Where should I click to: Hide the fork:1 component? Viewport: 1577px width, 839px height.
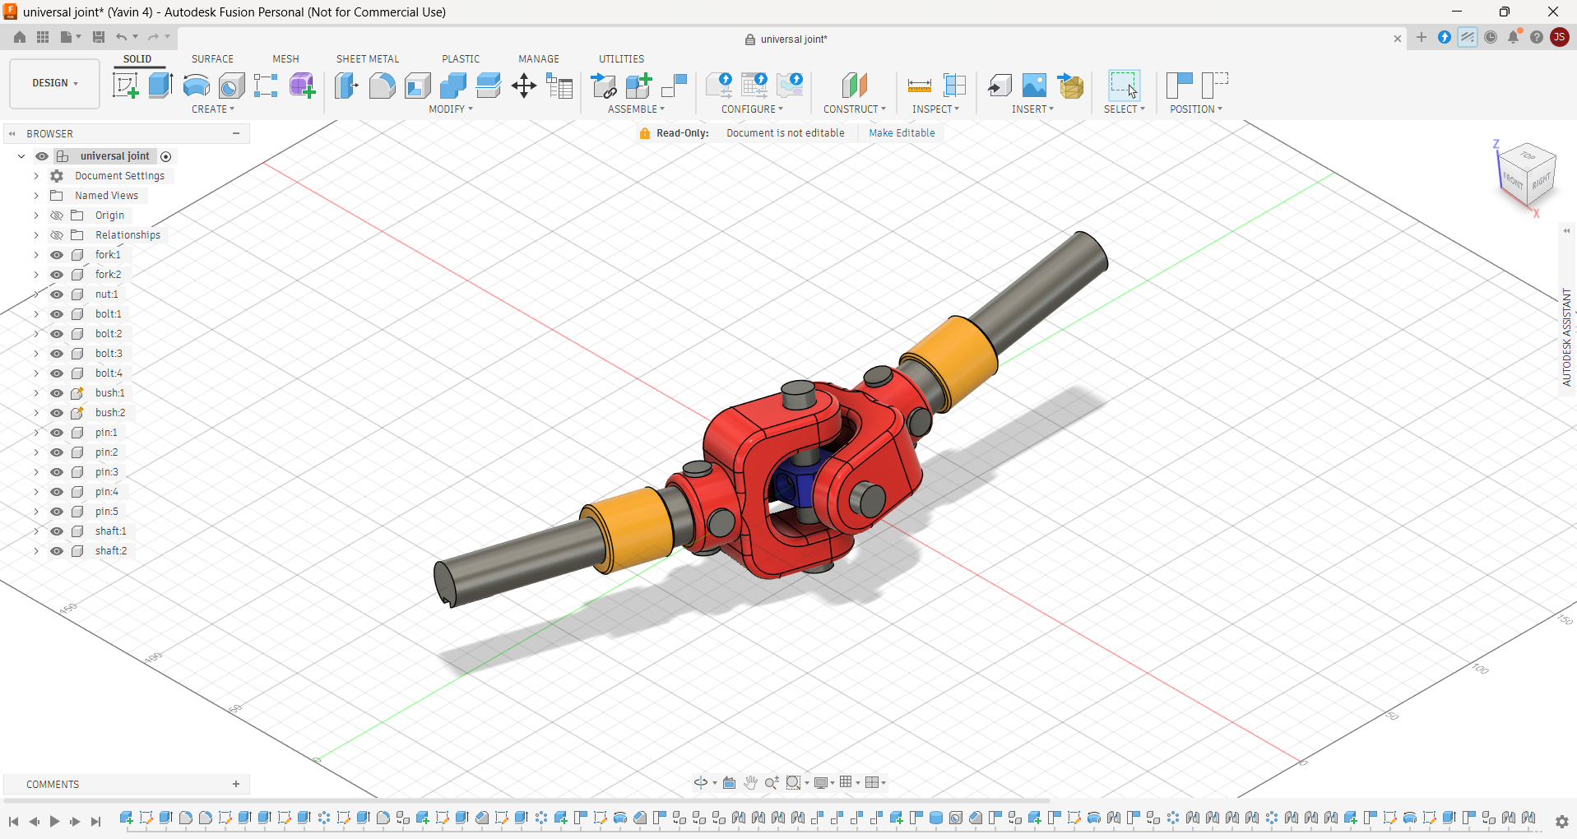point(57,255)
